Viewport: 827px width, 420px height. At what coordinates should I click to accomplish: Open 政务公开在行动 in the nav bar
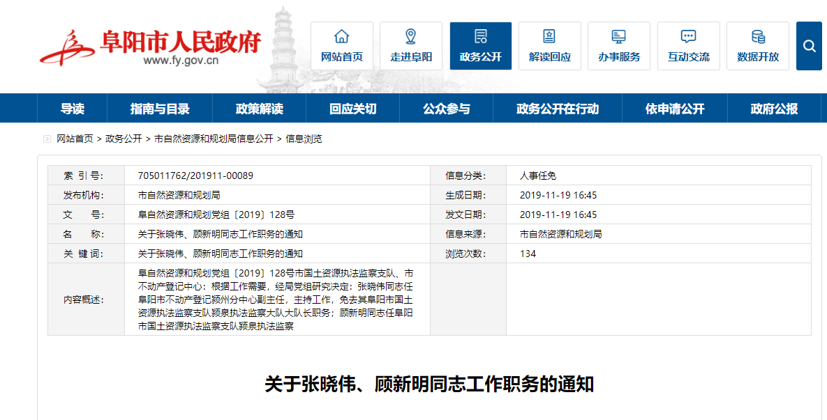click(557, 109)
